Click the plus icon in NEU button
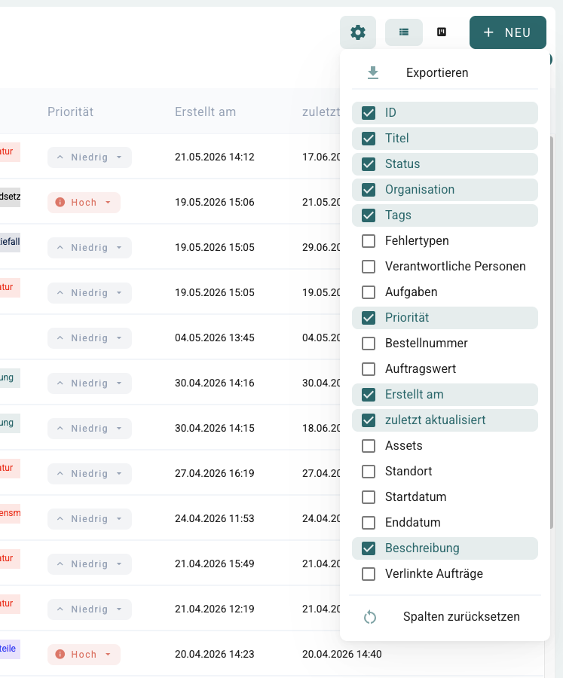 pyautogui.click(x=488, y=32)
